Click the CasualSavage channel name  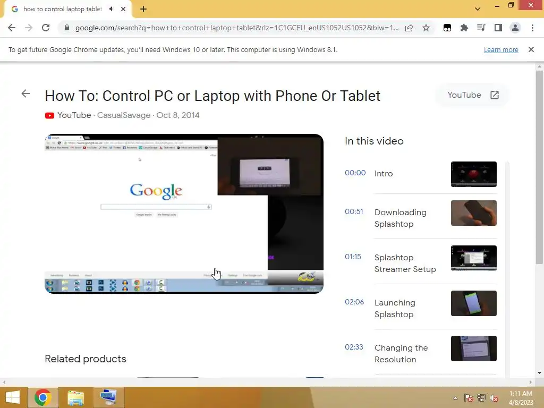click(x=123, y=115)
